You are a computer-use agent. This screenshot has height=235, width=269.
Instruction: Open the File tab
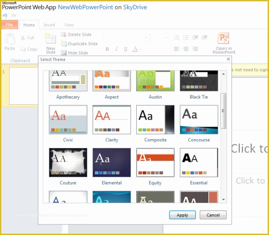click(x=9, y=25)
